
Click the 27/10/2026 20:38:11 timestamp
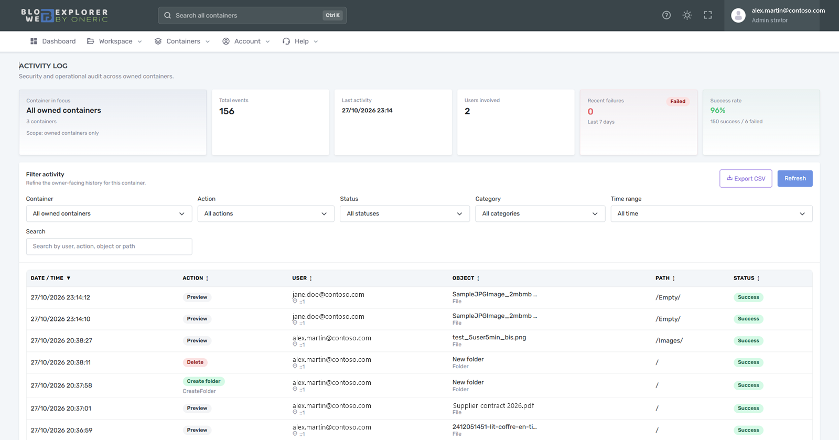click(61, 362)
